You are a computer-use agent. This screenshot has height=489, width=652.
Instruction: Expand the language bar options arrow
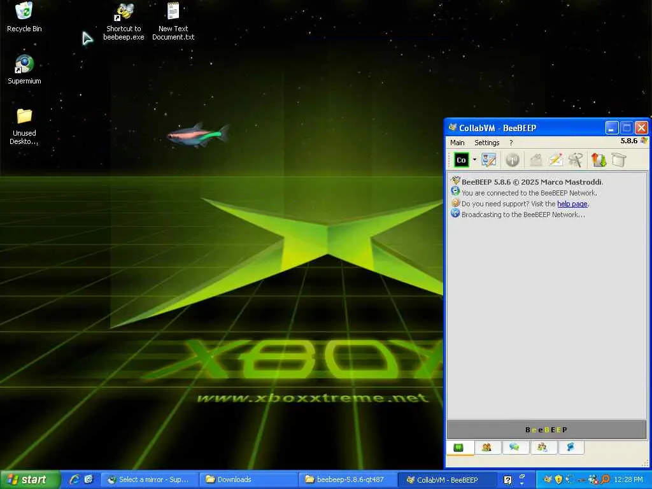point(522,484)
